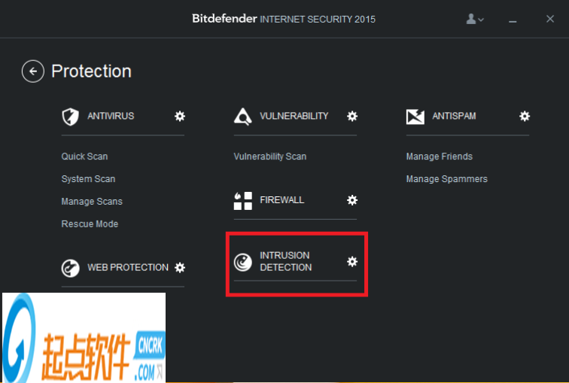Open Manage Spammers list

coord(446,179)
